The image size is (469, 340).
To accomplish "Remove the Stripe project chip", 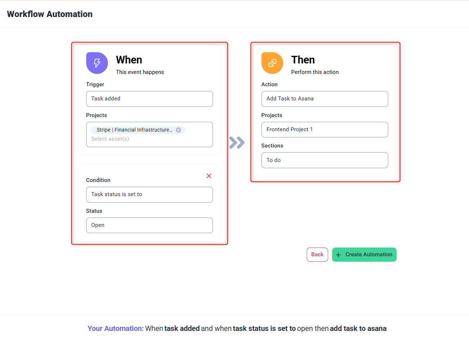I will (179, 130).
